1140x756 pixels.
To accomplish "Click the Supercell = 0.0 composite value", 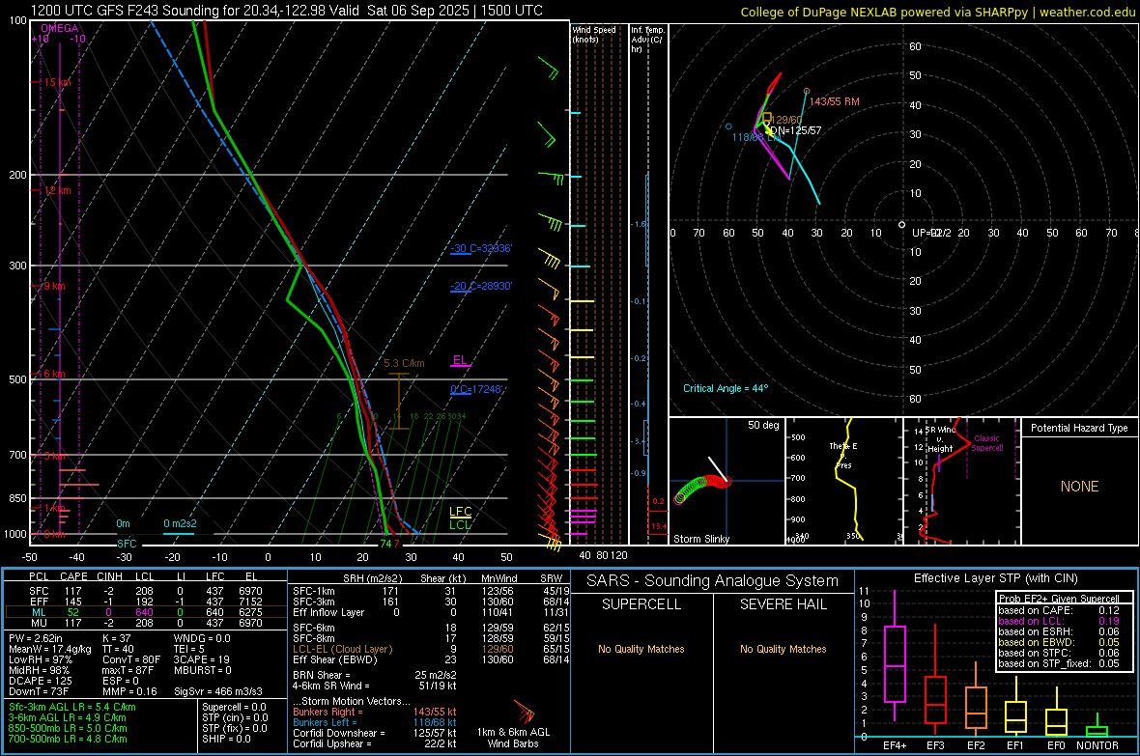I will point(234,707).
